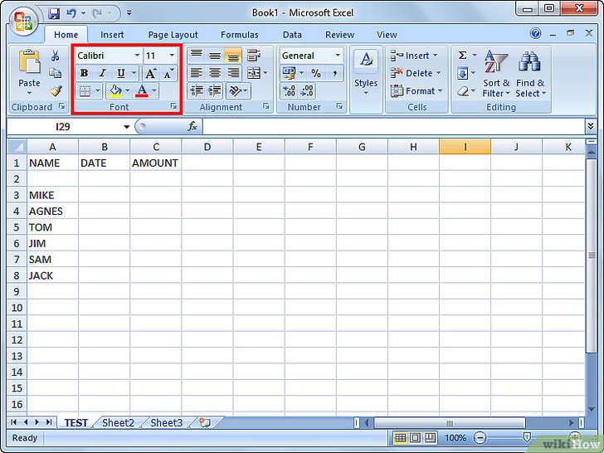
Task: Apply fill color paint bucket
Action: coord(114,91)
